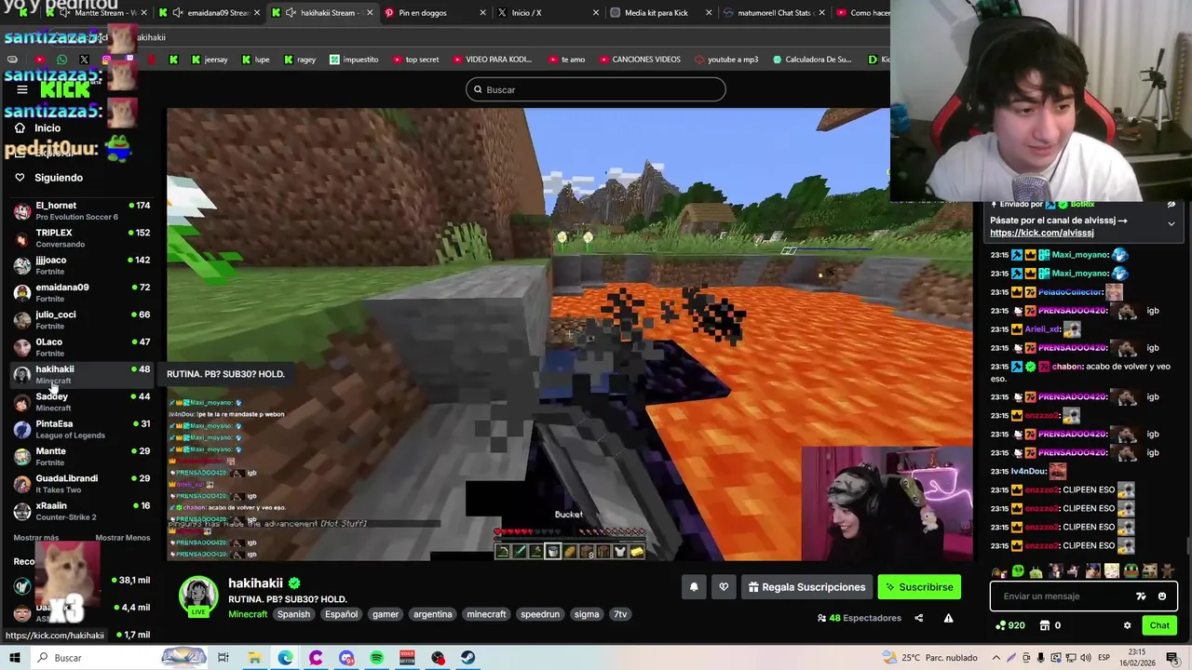Click 'Regala Suscripciones' button
Viewport: 1192px width, 670px height.
806,587
